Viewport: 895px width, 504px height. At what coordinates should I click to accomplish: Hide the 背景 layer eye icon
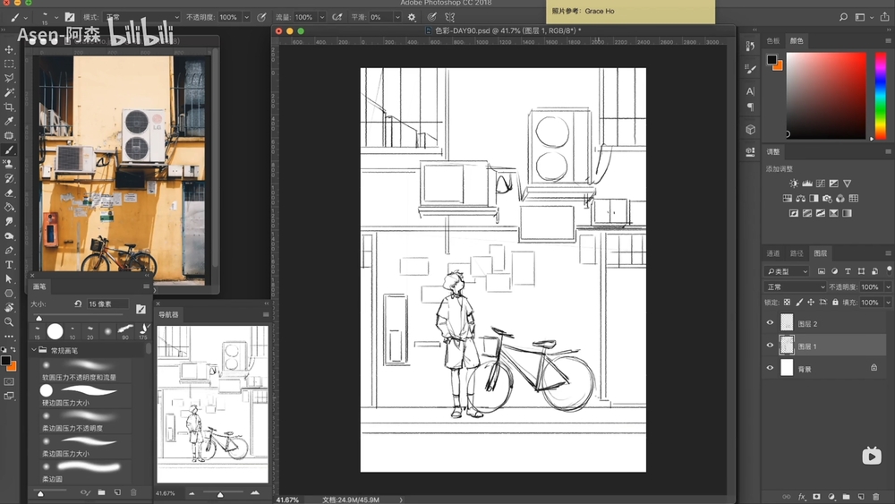(770, 368)
